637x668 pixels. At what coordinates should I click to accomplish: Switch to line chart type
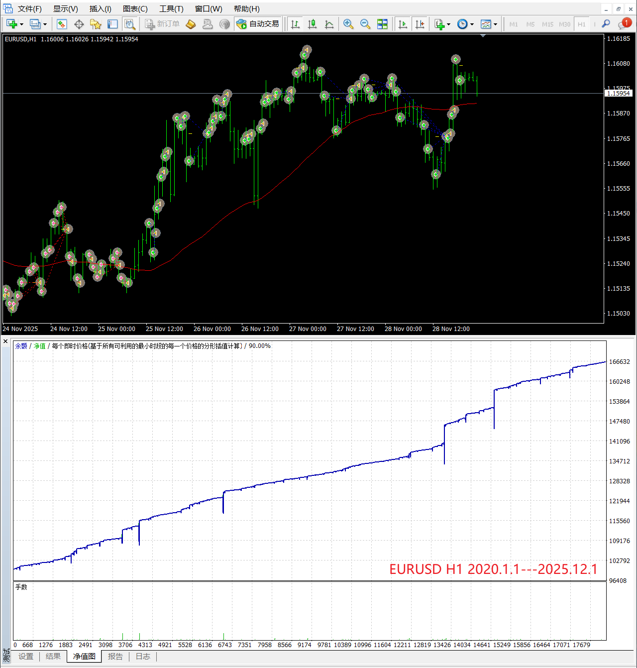pyautogui.click(x=329, y=24)
